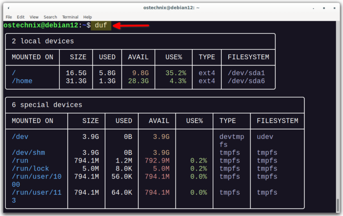Click the duf command text in prompt
The height and width of the screenshot is (216, 343).
(101, 25)
